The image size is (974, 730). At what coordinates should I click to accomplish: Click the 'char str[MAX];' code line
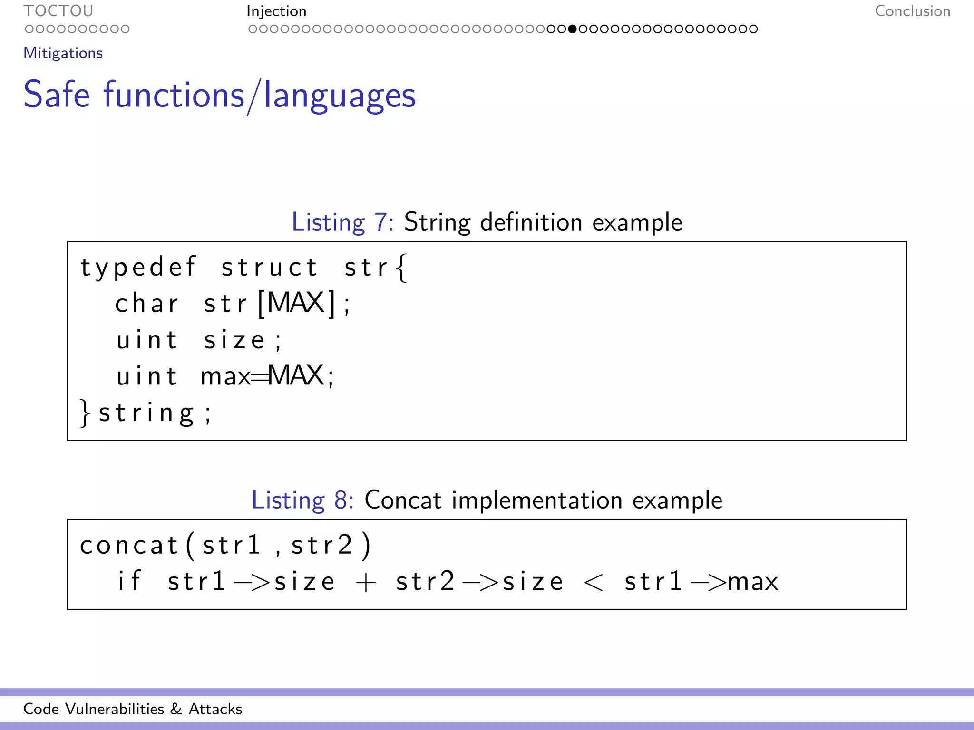[234, 303]
